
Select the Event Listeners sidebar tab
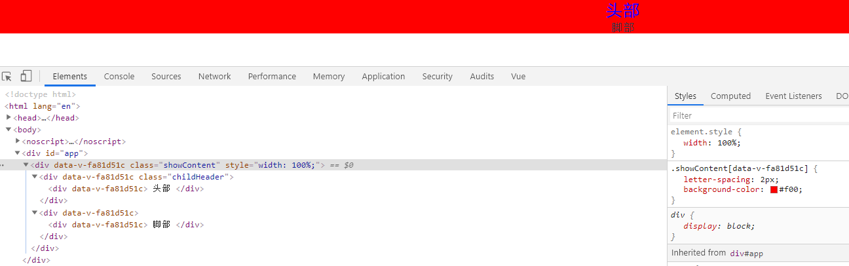click(793, 96)
